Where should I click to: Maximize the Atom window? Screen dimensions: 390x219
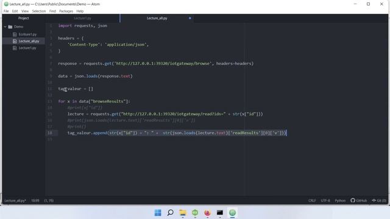[x=368, y=4]
